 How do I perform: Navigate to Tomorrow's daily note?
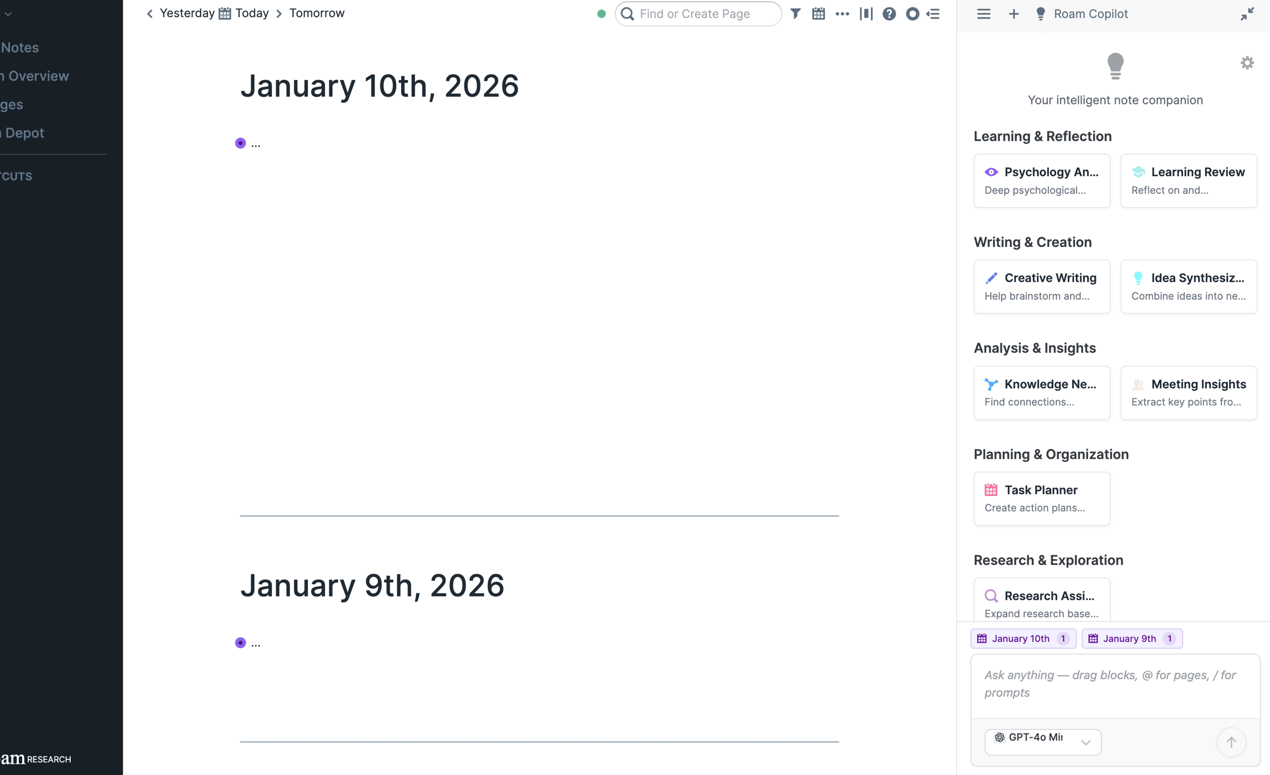coord(316,13)
